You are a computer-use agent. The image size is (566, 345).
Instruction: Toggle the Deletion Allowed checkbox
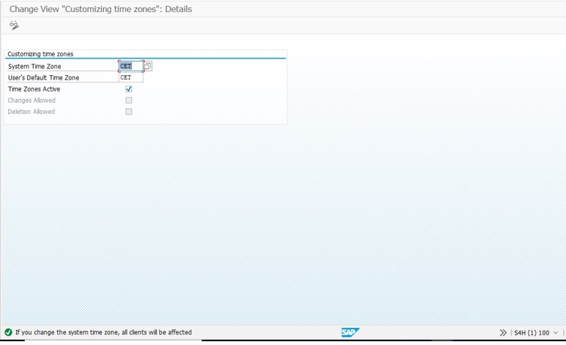[x=129, y=112]
